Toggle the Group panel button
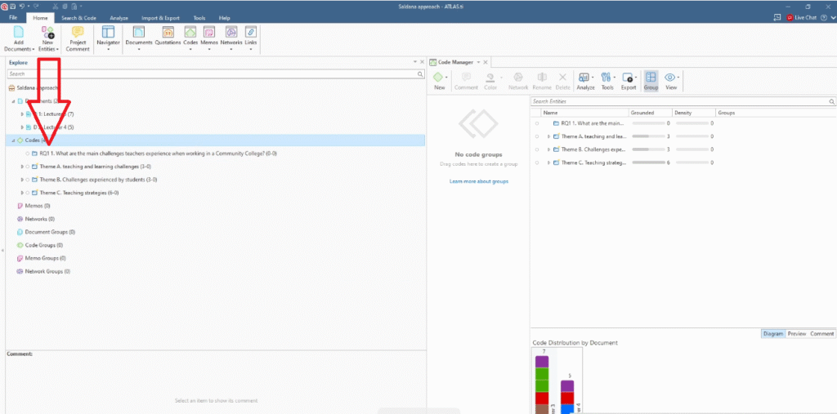Viewport: 837px width, 414px height. click(x=651, y=81)
